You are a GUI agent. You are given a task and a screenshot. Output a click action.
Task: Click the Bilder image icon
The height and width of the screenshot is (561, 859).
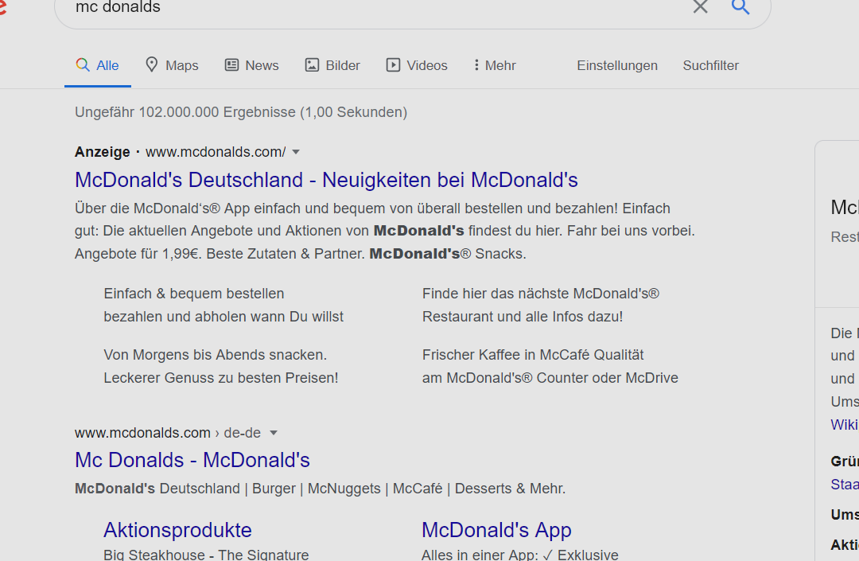coord(312,65)
